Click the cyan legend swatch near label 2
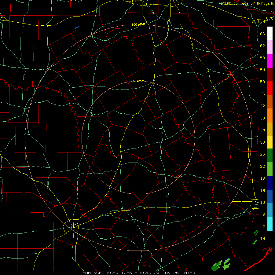The image size is (275, 275). coord(270,224)
